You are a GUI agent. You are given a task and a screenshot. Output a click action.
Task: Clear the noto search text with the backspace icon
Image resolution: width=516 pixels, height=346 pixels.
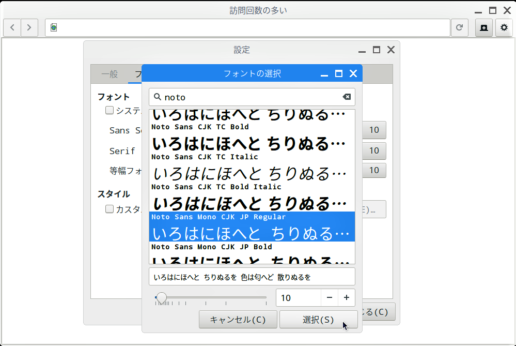point(347,97)
